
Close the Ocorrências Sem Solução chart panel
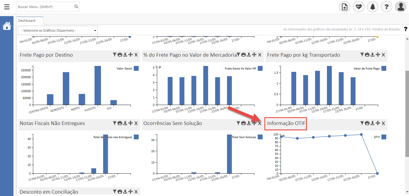260,123
